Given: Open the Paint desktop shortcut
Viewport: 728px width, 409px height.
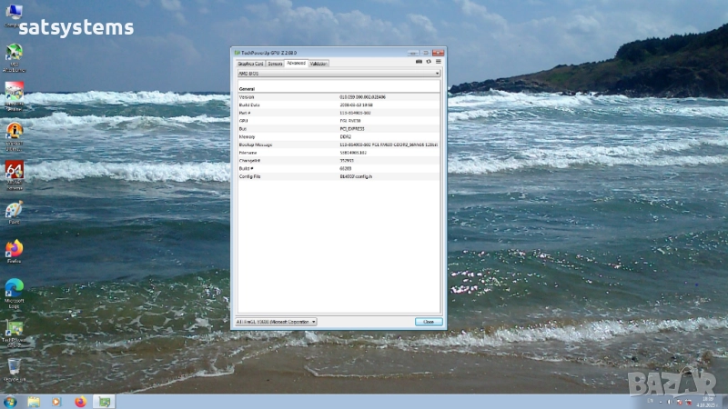Looking at the screenshot, I should click(14, 210).
